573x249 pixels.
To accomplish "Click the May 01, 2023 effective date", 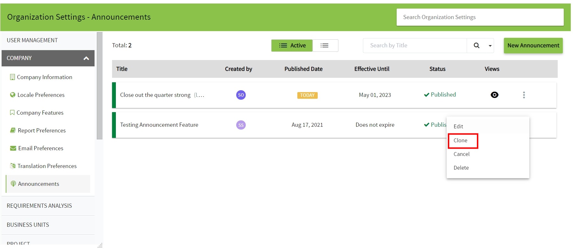I will [375, 95].
